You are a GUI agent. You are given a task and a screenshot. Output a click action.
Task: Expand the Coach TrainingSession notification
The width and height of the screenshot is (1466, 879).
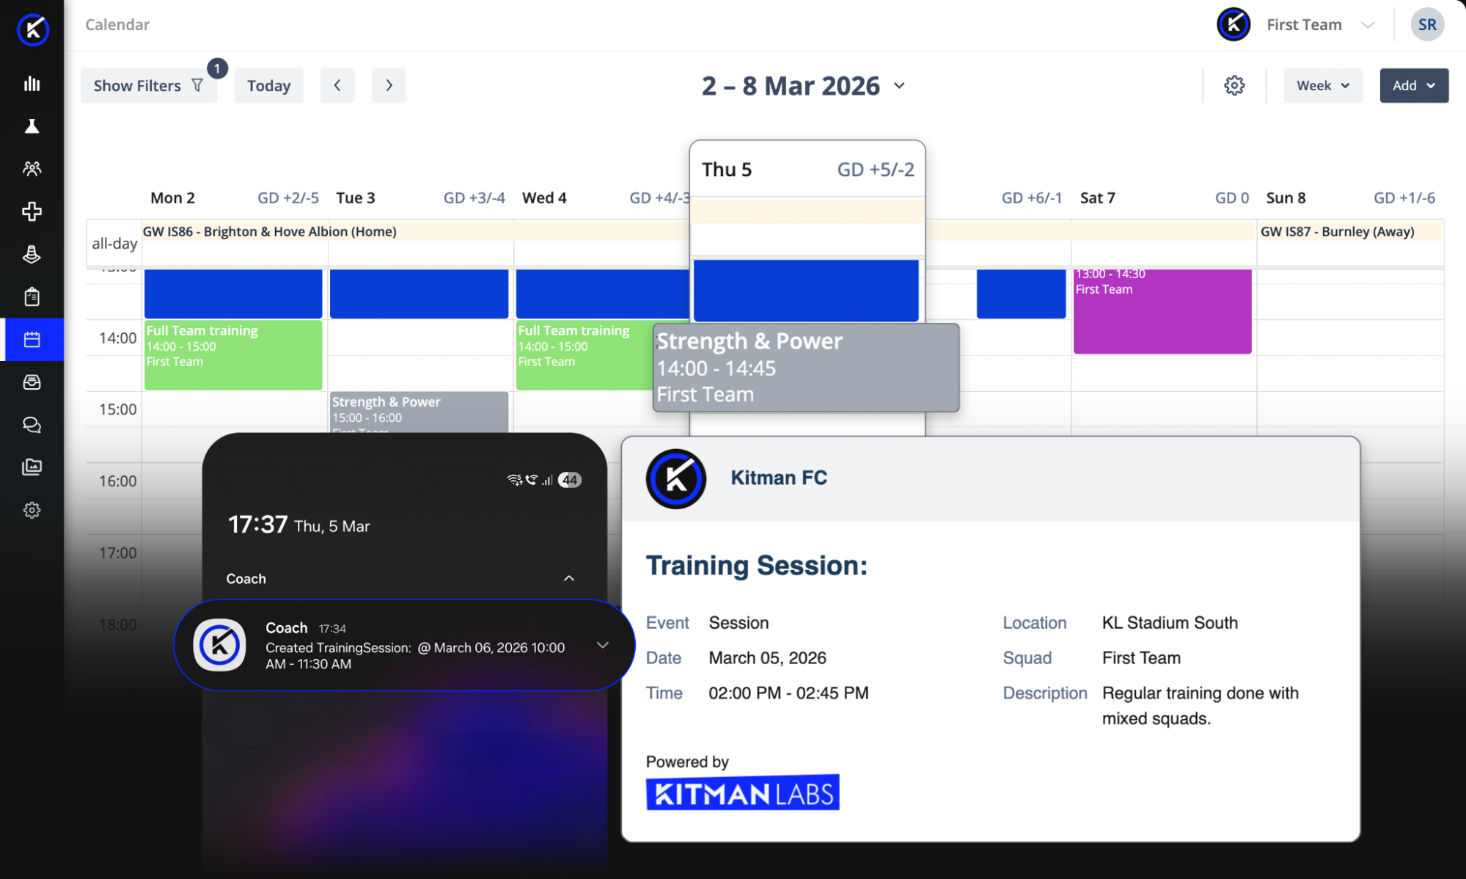(602, 645)
